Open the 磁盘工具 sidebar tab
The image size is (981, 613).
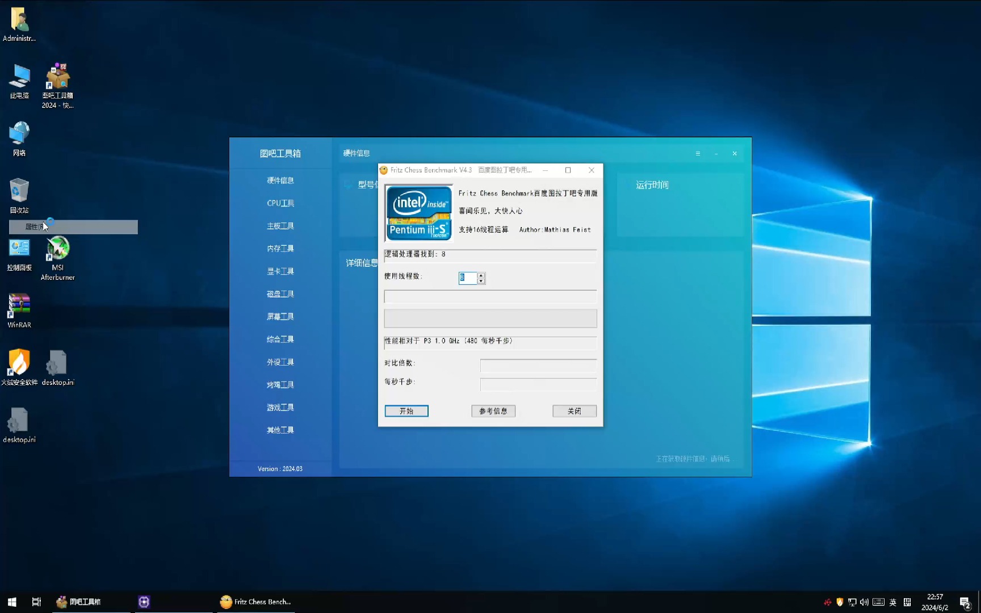(280, 294)
